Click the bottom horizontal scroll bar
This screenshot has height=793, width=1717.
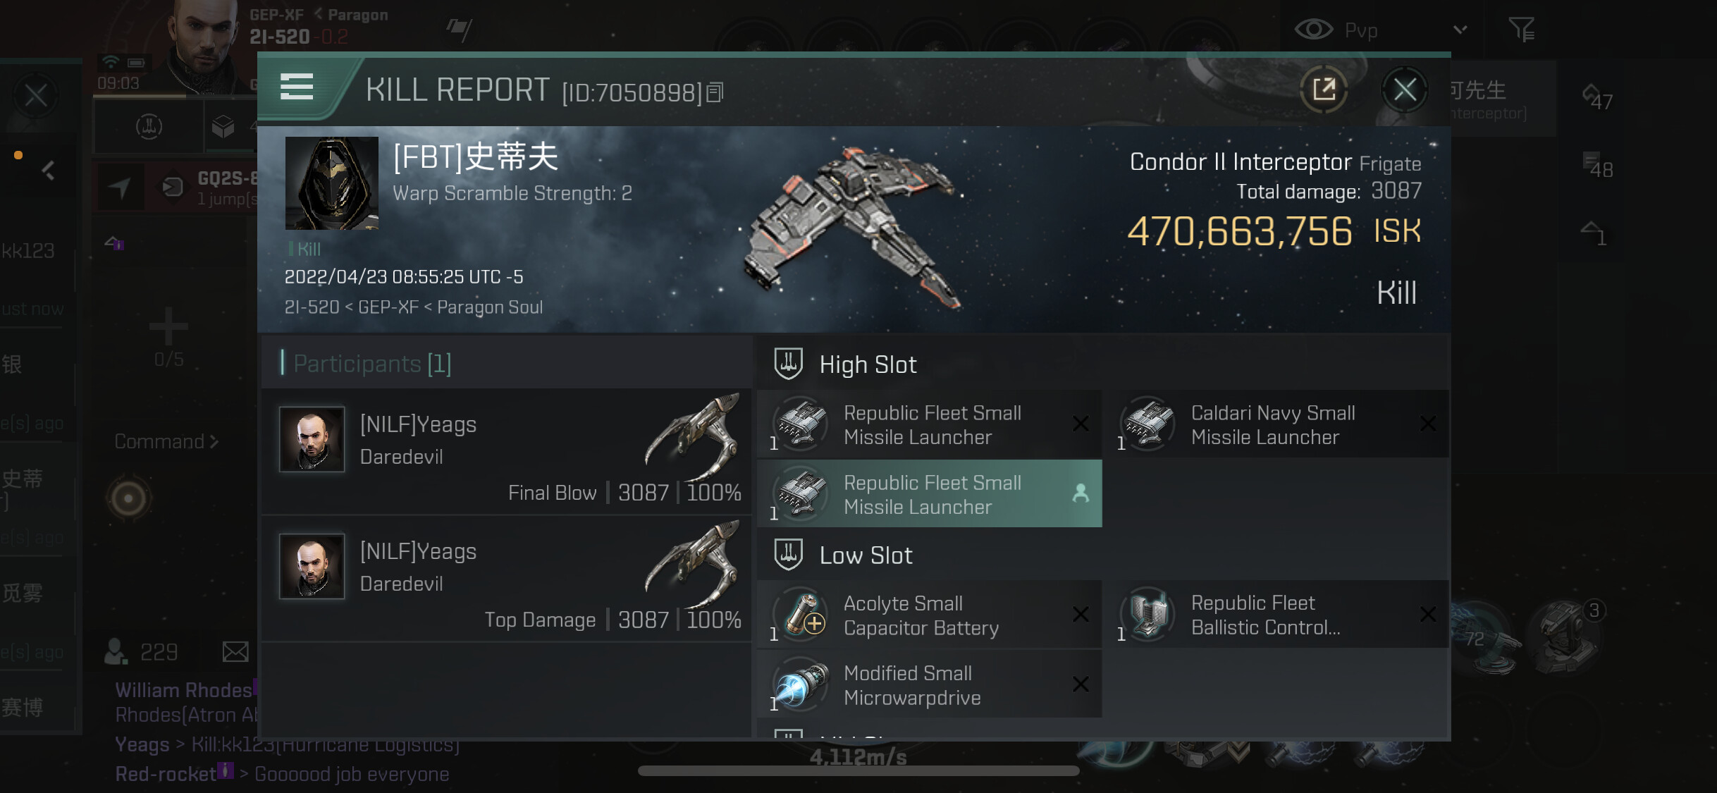[x=858, y=770]
